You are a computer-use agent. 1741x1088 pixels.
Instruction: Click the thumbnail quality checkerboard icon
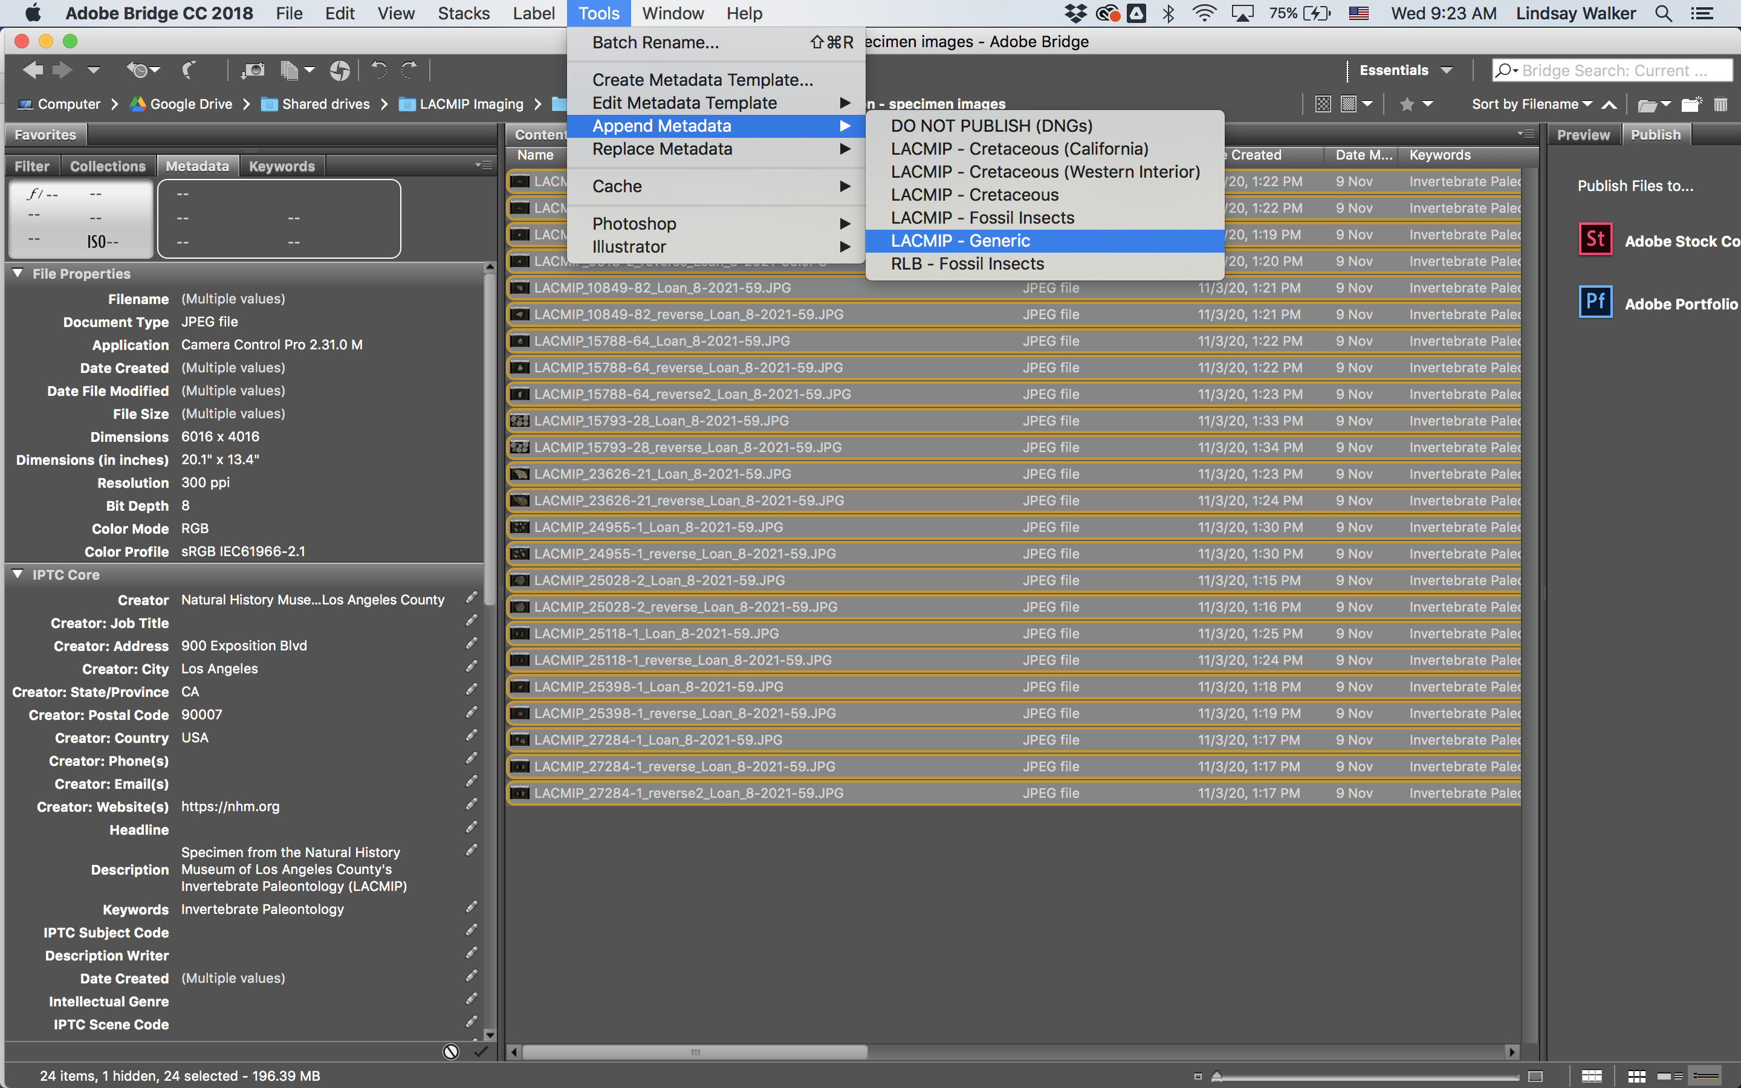pos(1322,105)
